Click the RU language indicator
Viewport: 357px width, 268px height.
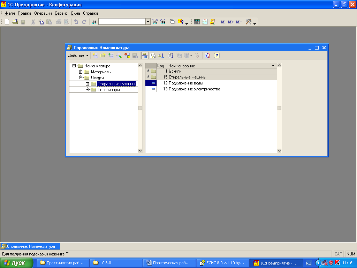309,263
